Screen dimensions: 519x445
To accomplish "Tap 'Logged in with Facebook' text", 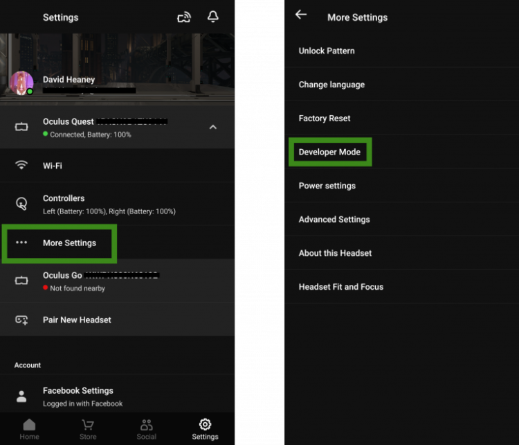I will [x=83, y=403].
